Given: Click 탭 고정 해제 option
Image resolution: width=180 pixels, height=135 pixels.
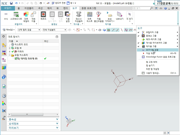Looking at the screenshot, I should pyautogui.click(x=157, y=62).
